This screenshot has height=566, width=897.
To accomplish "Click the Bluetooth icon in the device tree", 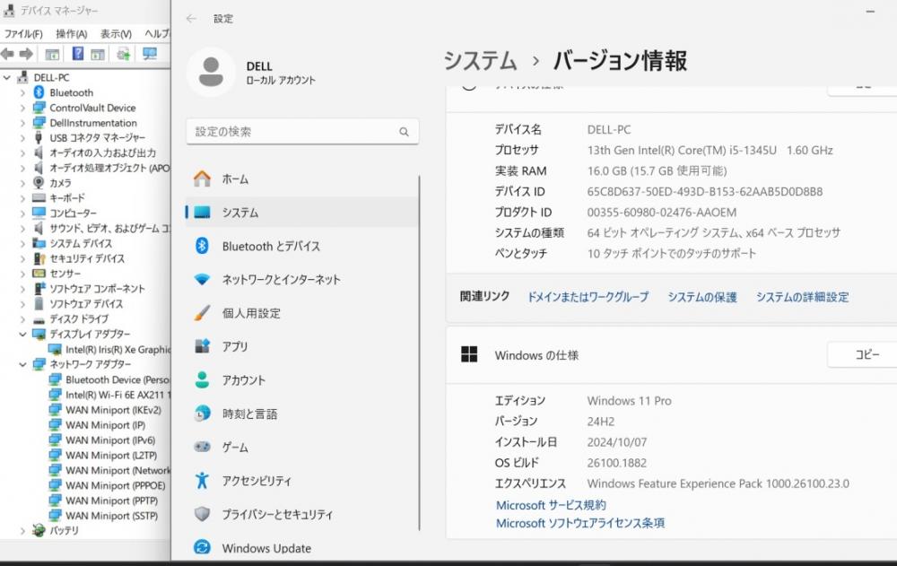I will tap(39, 92).
